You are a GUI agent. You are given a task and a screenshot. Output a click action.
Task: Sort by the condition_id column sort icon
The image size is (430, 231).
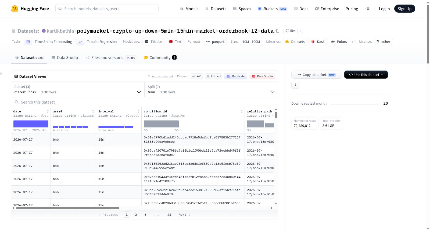242,111
